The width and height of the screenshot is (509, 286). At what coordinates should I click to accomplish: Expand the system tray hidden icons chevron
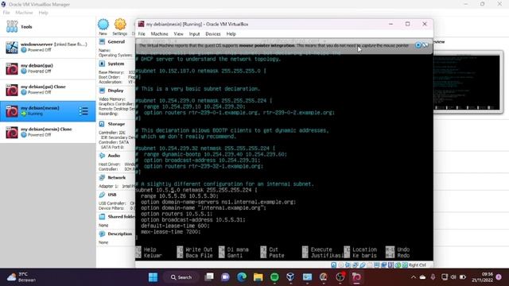(x=414, y=277)
